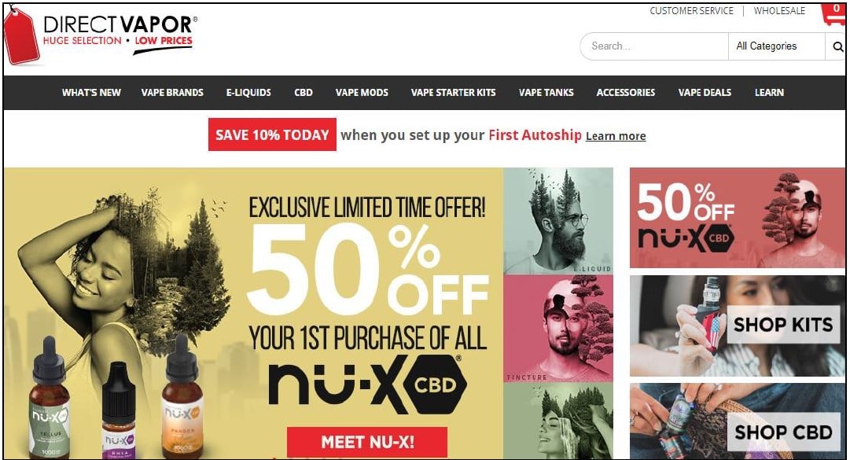Select Vape Deals in navigation

click(x=705, y=93)
